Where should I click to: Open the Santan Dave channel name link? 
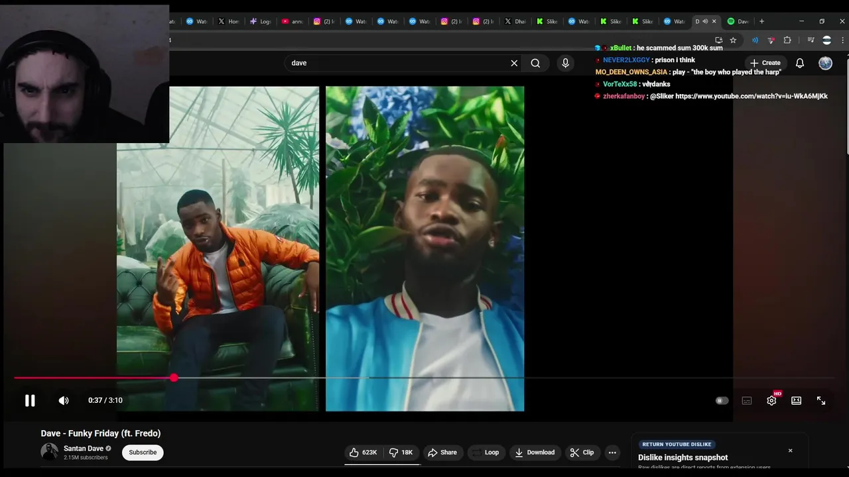84,449
